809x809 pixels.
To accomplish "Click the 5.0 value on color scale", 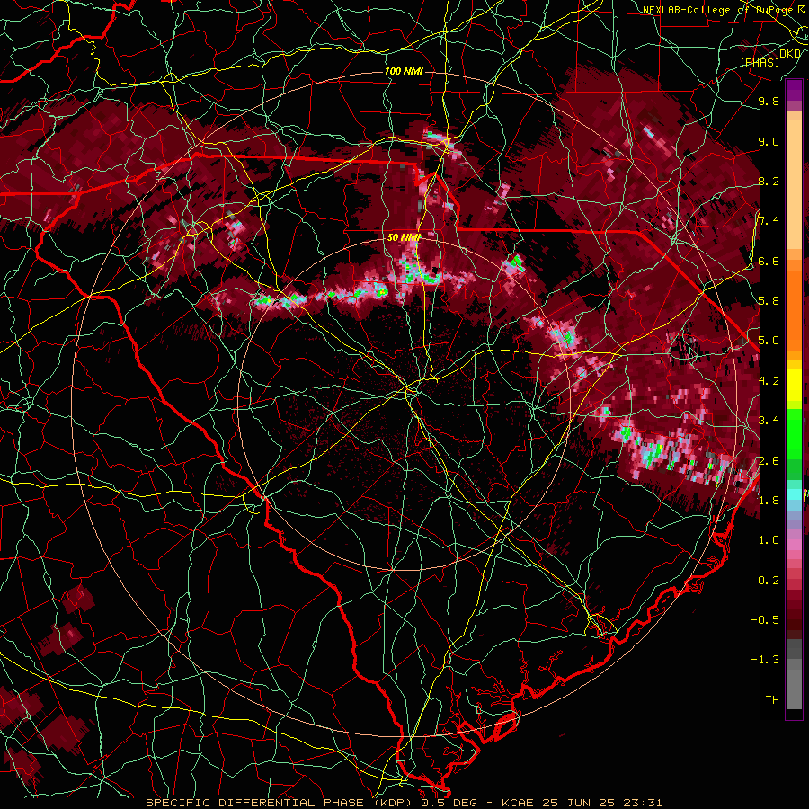I will pos(769,341).
